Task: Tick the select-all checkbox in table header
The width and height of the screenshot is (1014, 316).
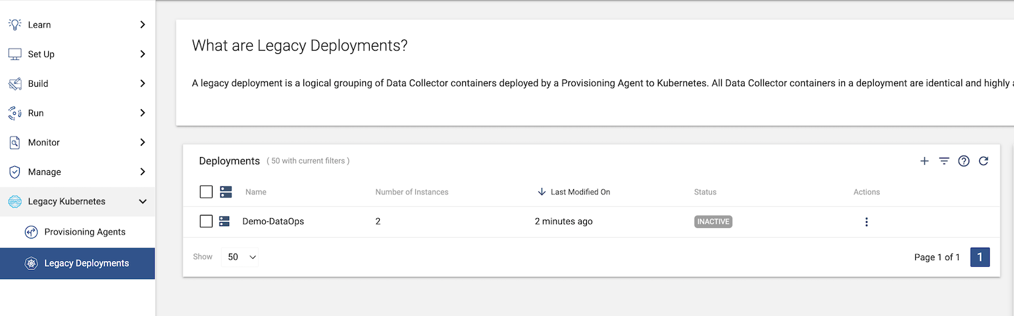Action: [206, 192]
